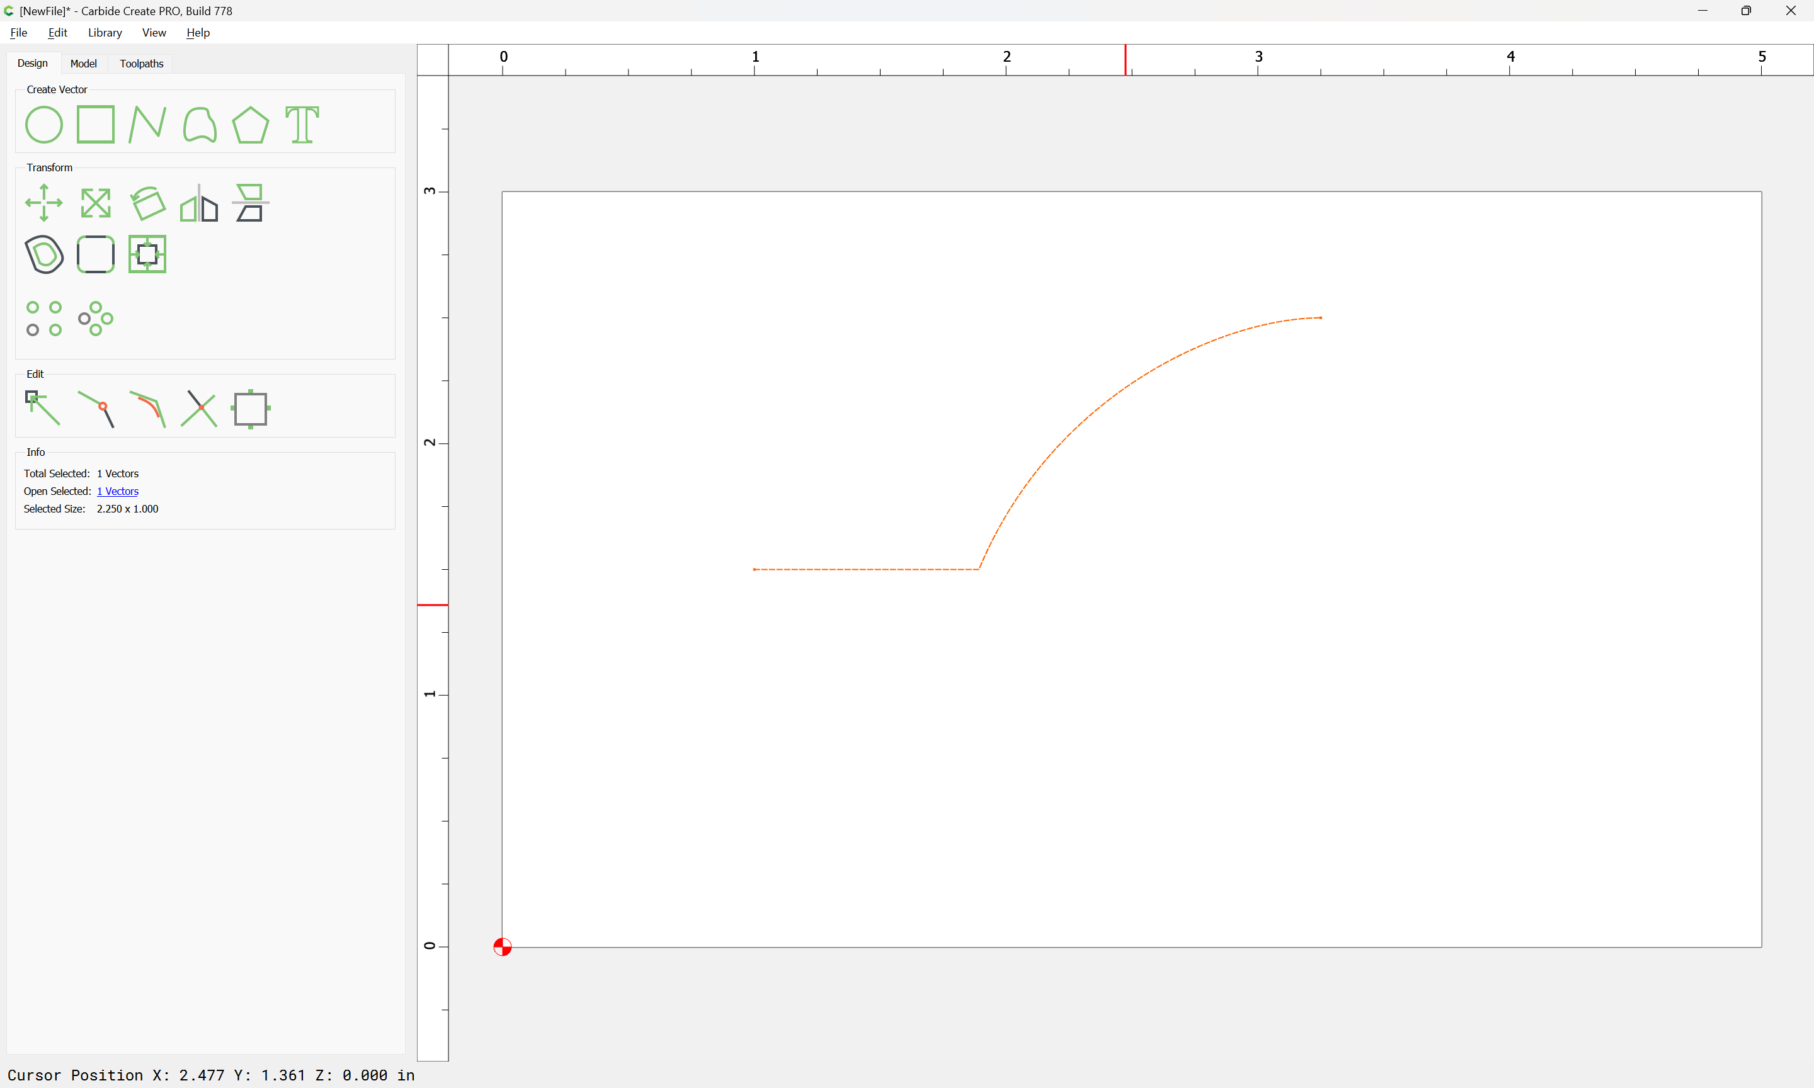Viewport: 1814px width, 1088px height.
Task: Pick the Polygon vector tool
Action: click(x=251, y=125)
